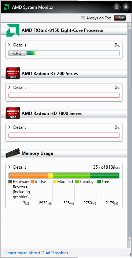Expand Details for Radeon HD 7800 Series

tap(17, 127)
